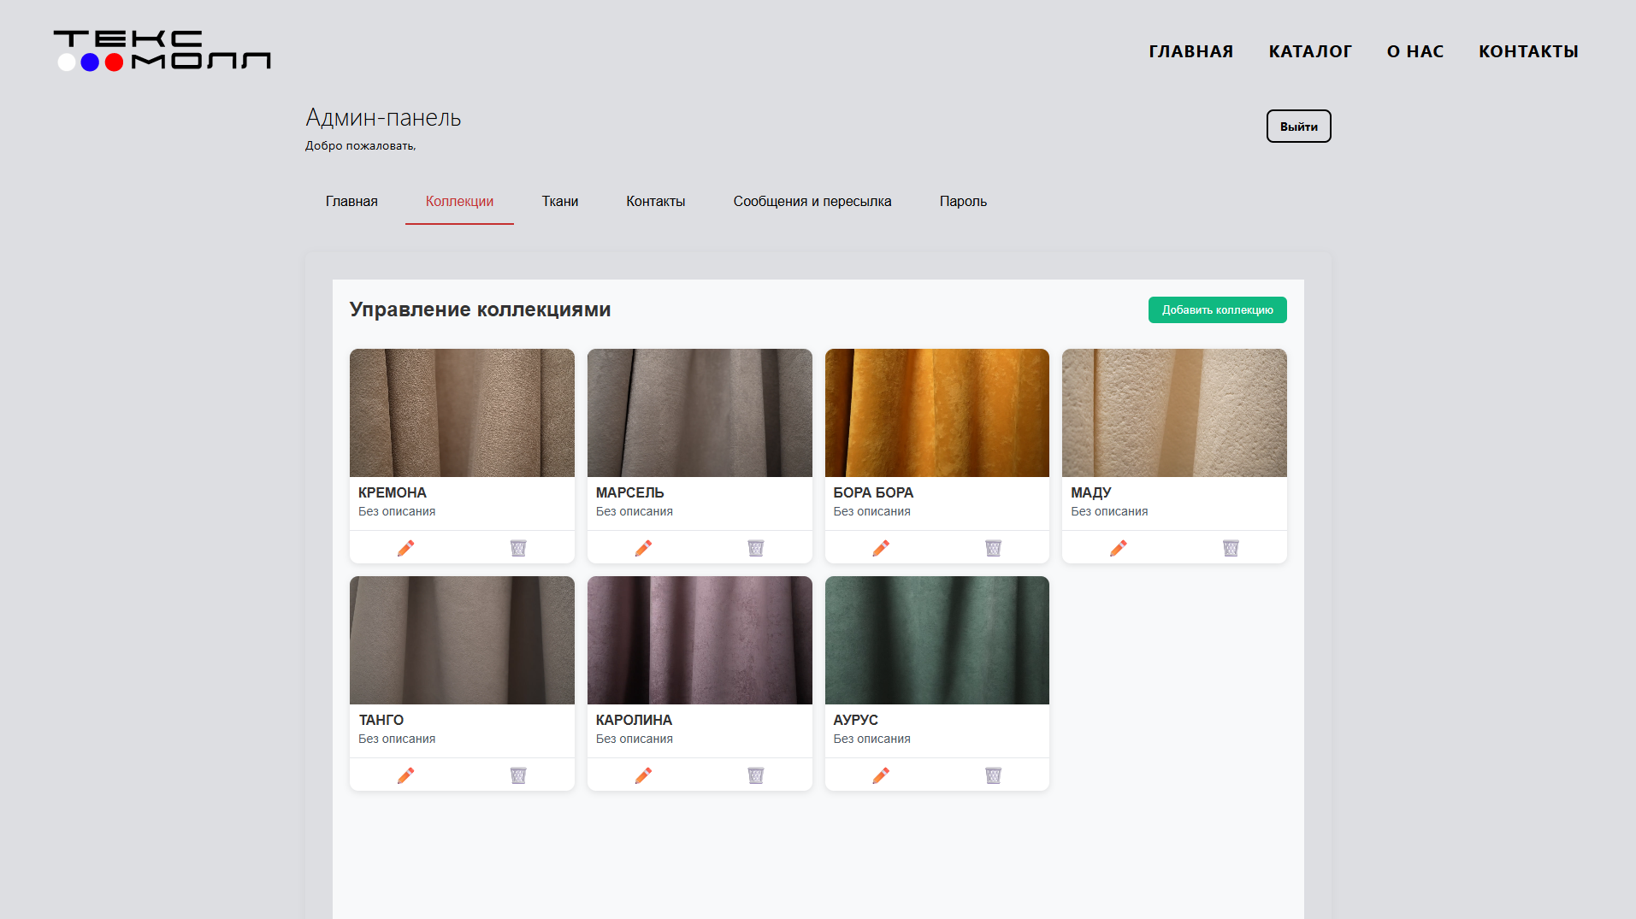Click Без описания under АУРУС

(872, 739)
